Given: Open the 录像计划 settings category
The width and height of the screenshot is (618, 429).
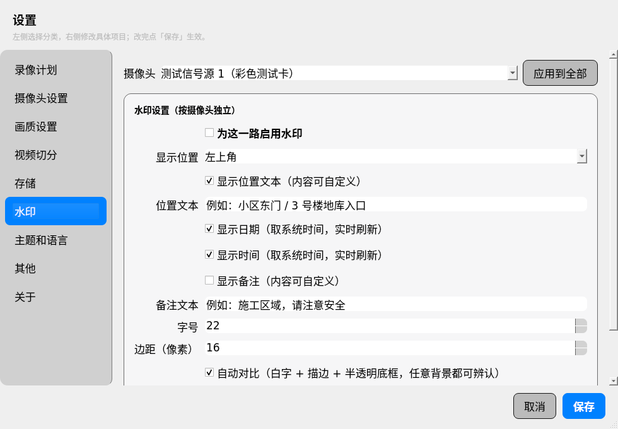Looking at the screenshot, I should [x=55, y=70].
